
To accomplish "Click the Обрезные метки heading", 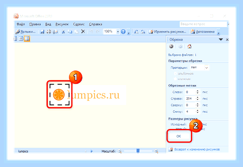I will coord(182,85).
